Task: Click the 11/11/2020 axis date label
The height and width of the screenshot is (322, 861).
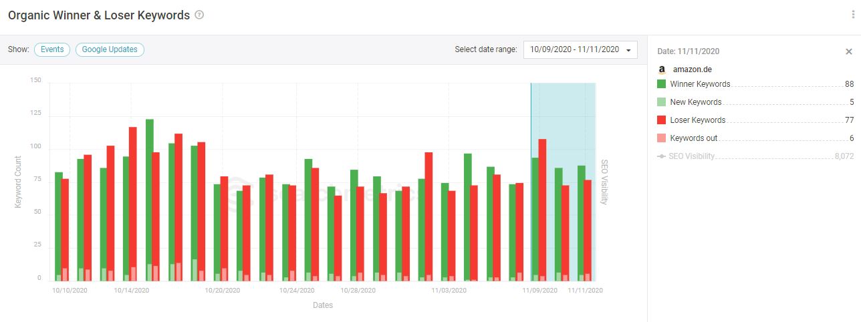Action: [586, 291]
